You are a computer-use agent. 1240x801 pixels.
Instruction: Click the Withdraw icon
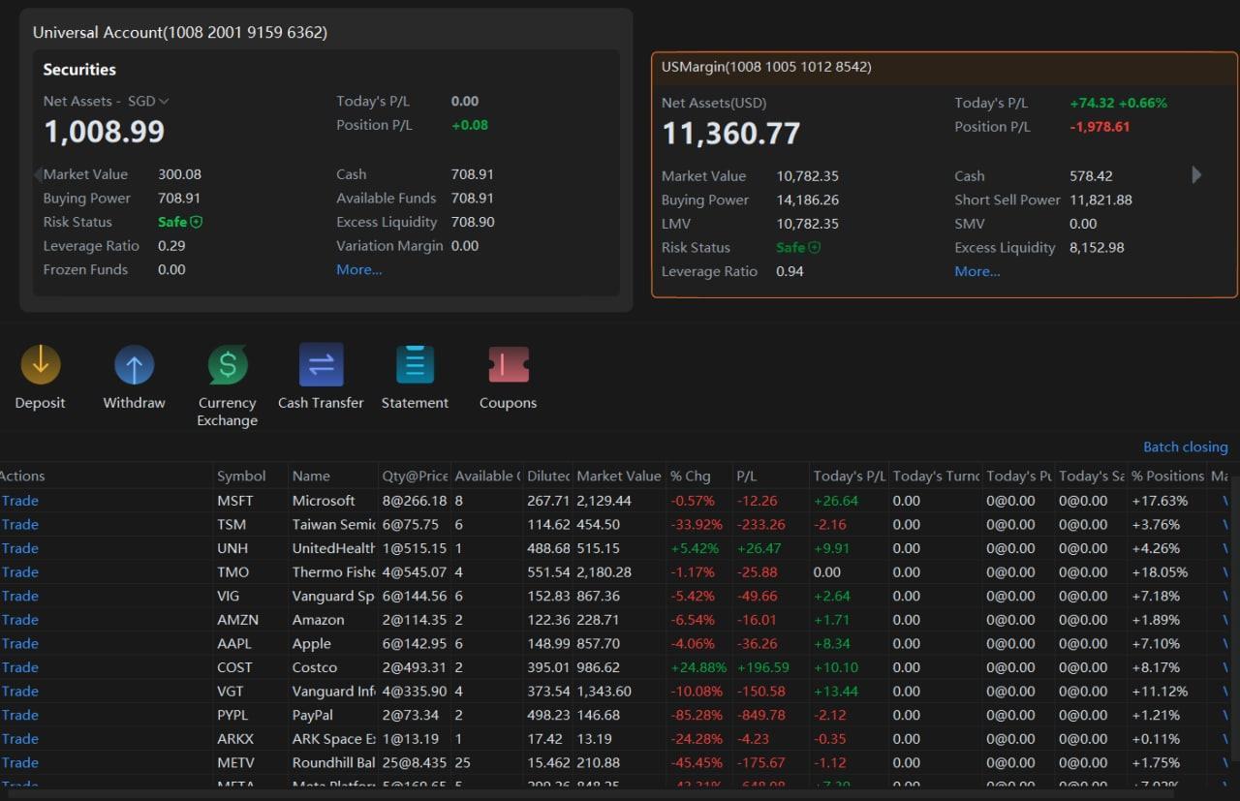click(x=135, y=365)
